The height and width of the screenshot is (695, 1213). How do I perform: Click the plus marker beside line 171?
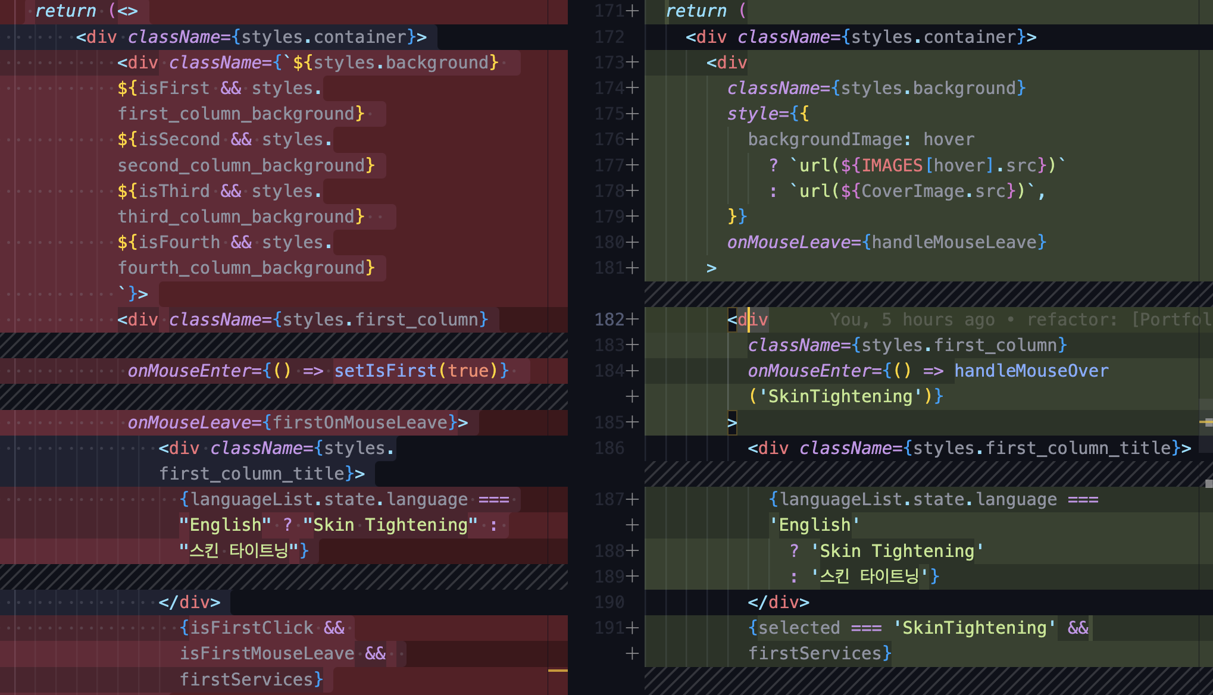(633, 11)
